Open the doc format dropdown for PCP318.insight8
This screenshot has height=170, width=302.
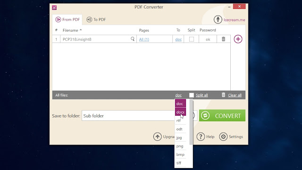178,39
